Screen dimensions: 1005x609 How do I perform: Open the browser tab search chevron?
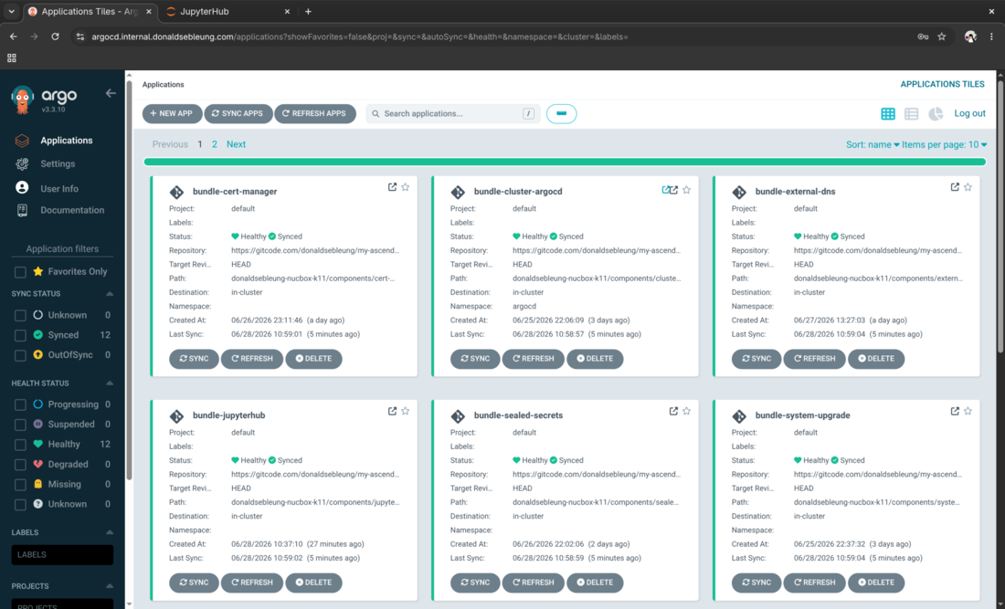coord(12,12)
